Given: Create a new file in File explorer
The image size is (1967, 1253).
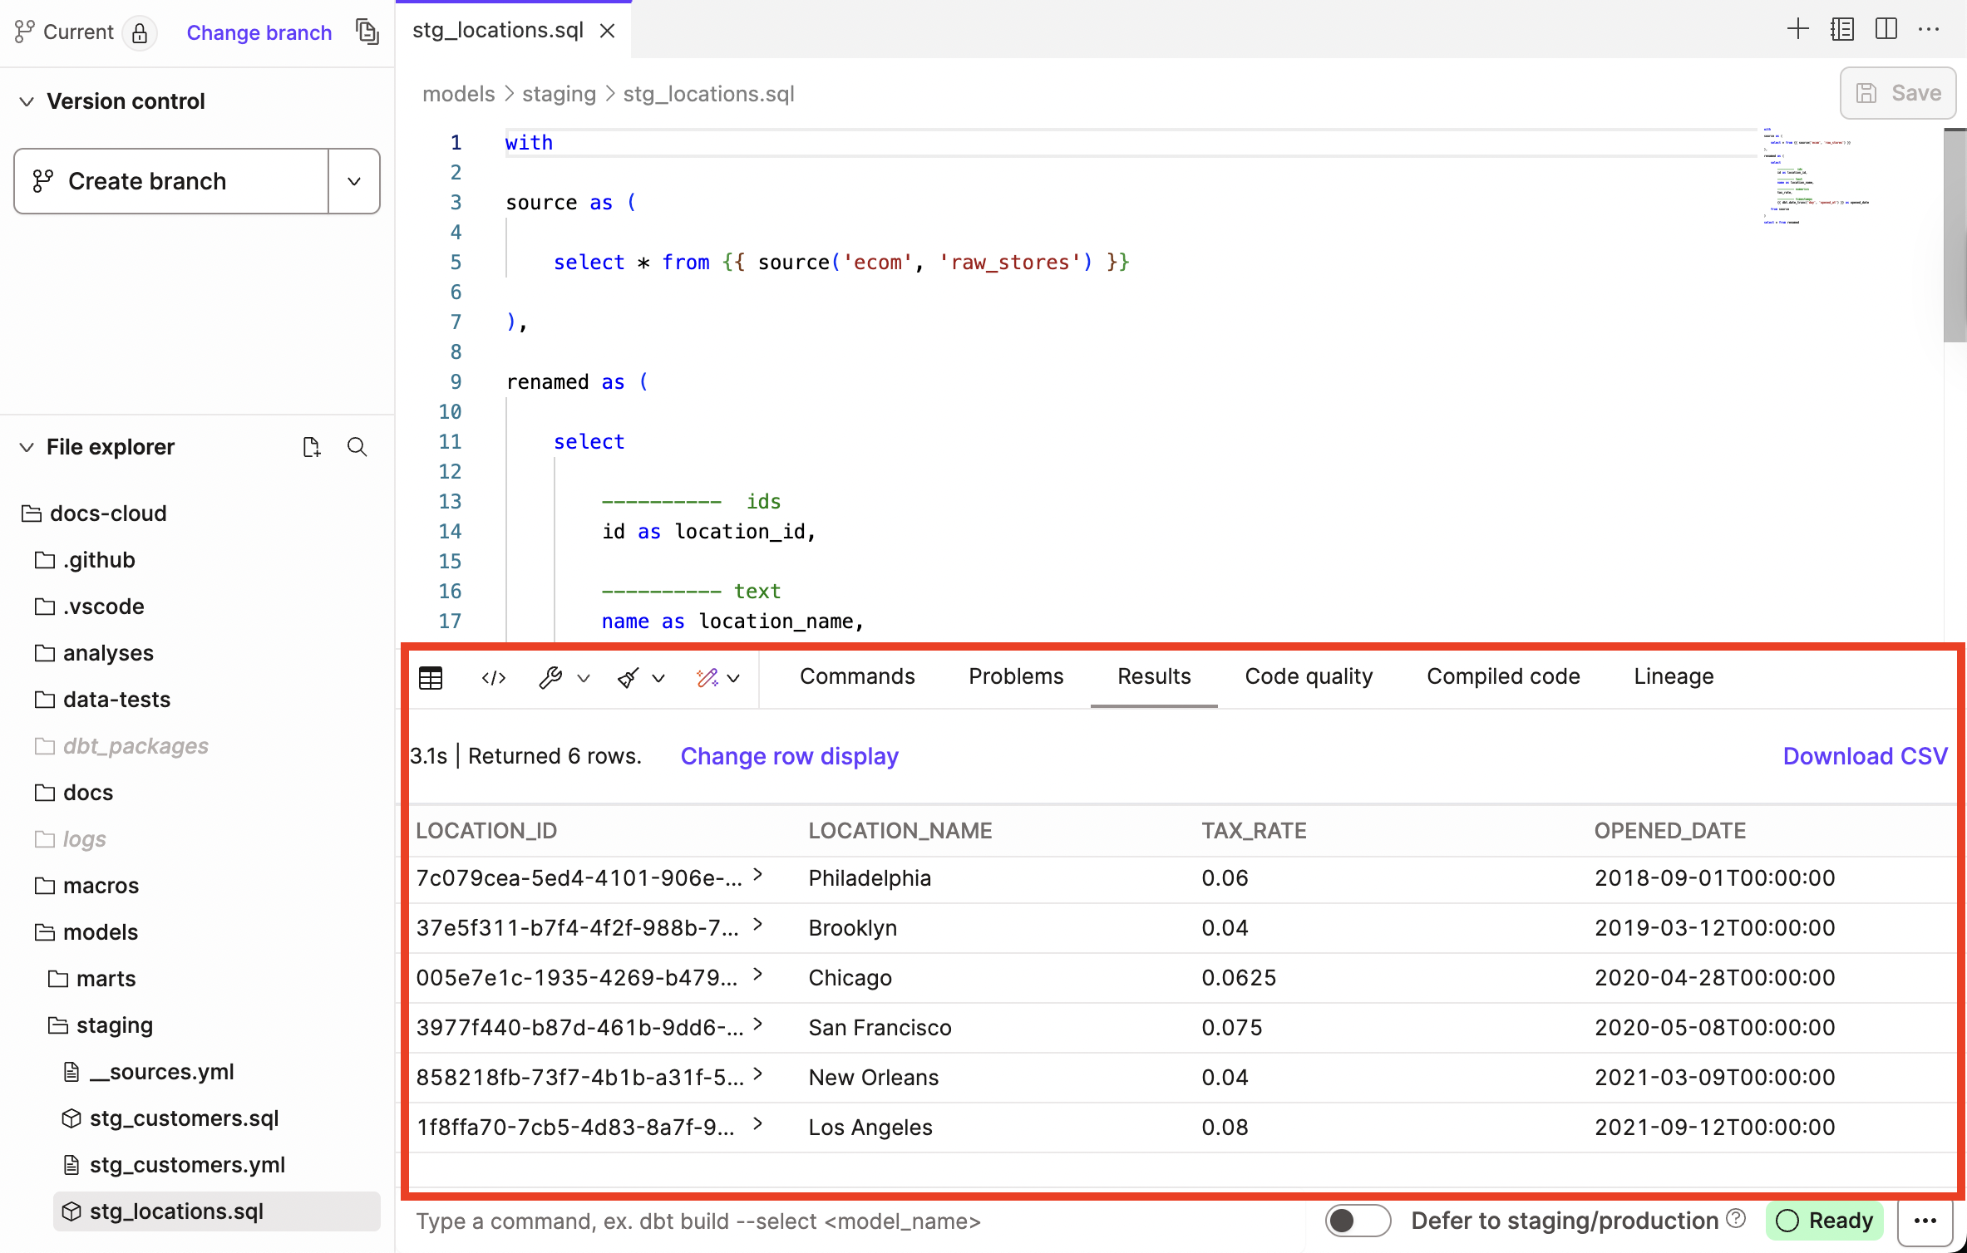Looking at the screenshot, I should tap(312, 446).
